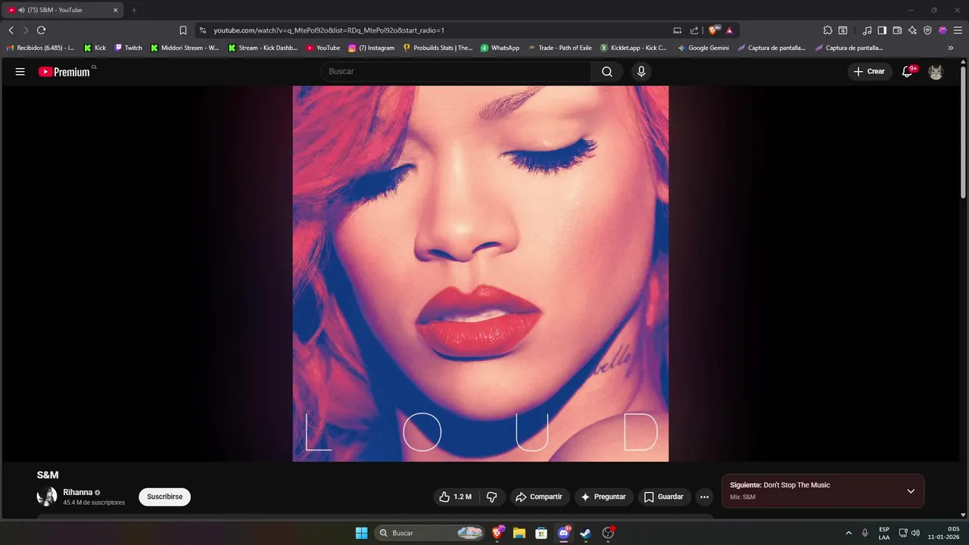
Task: Click the browser address bar URL
Action: 329,30
